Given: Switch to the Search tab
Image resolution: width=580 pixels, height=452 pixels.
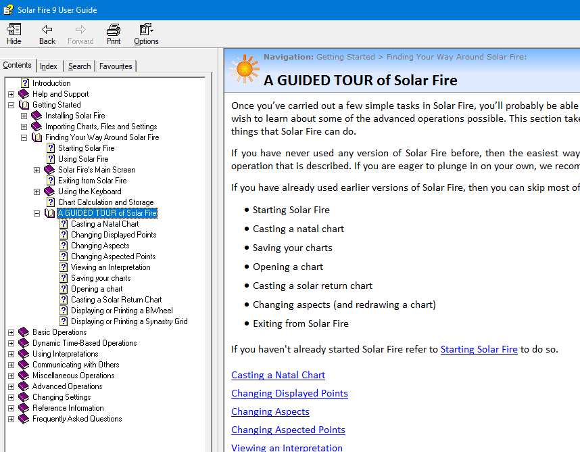Looking at the screenshot, I should (79, 66).
